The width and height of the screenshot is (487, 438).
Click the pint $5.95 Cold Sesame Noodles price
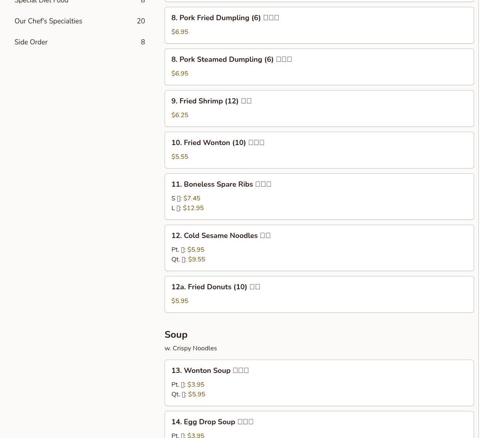pos(196,250)
